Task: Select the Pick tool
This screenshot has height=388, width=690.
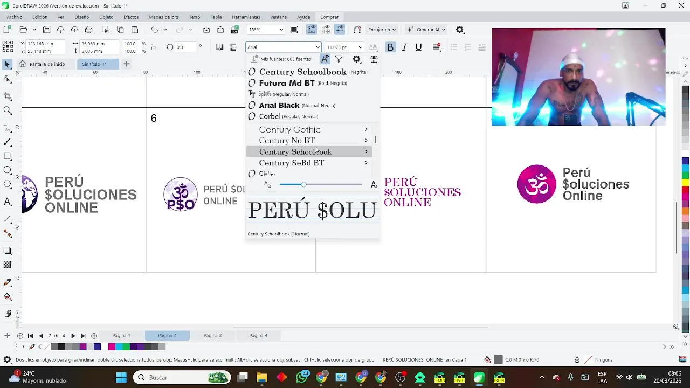Action: [7, 64]
